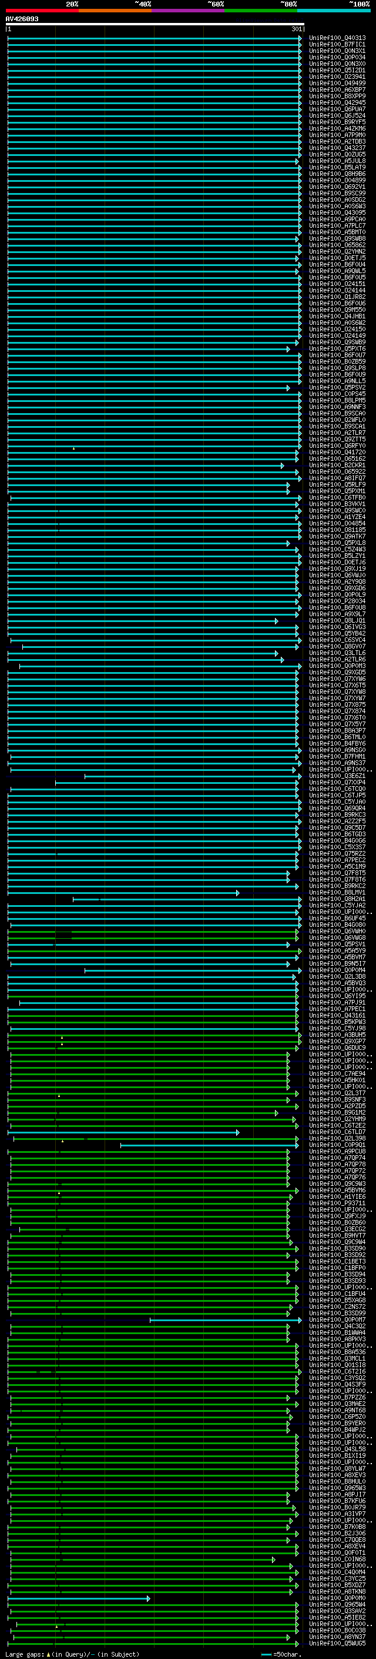The image size is (376, 1659).
Task: Click hit label UniRef100_Q3E6Z1
Action: coord(337,776)
